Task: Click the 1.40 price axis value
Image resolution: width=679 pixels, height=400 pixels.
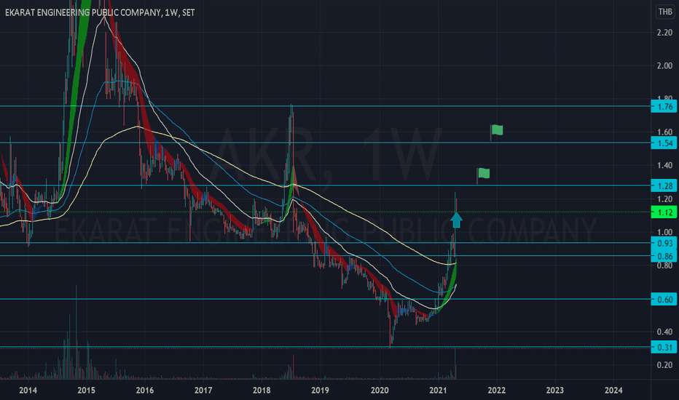Action: (x=664, y=165)
